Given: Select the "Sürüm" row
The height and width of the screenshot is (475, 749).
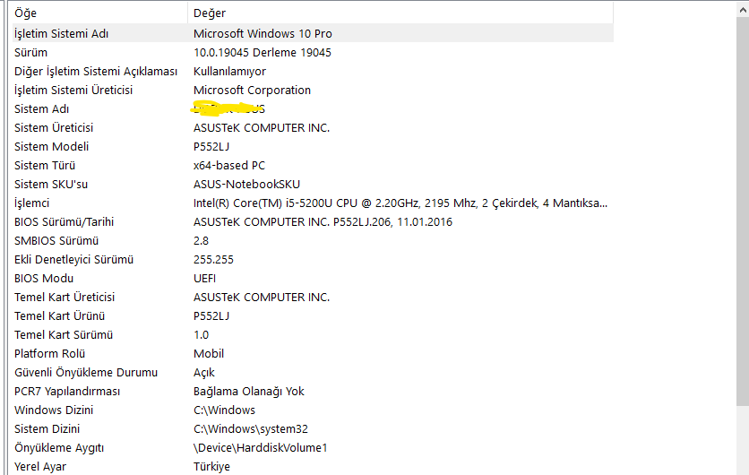Looking at the screenshot, I should click(31, 52).
